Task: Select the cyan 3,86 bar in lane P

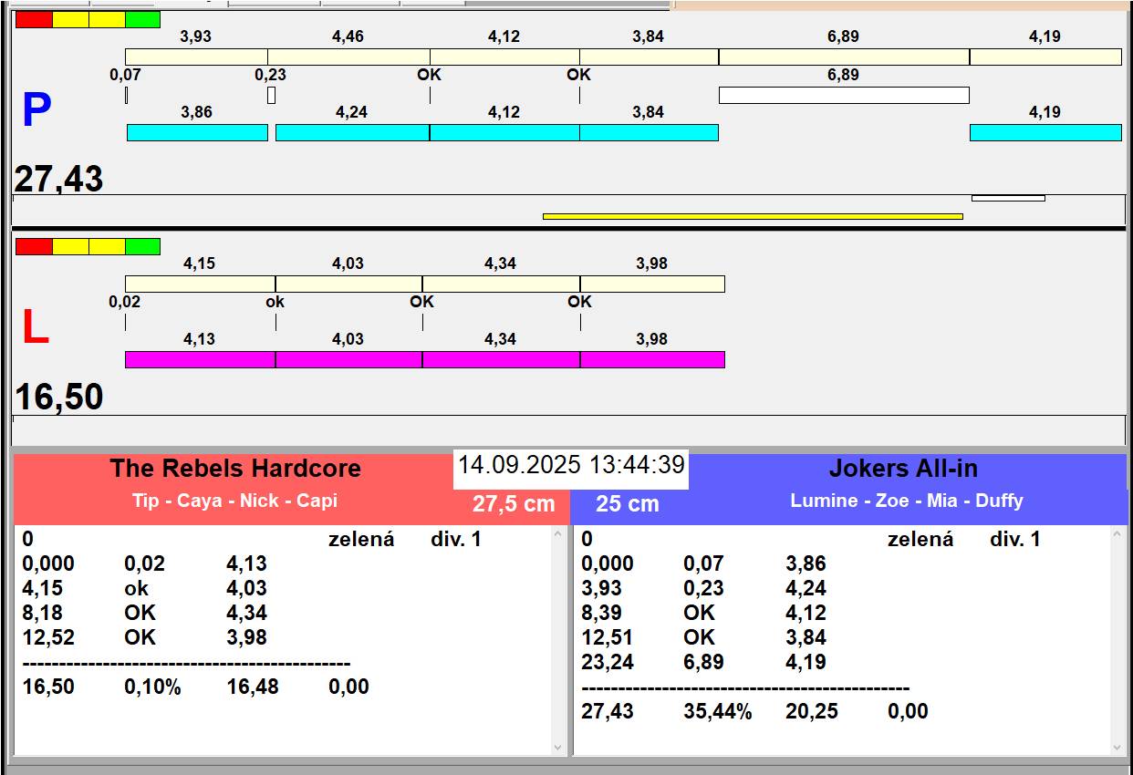Action: (x=197, y=133)
